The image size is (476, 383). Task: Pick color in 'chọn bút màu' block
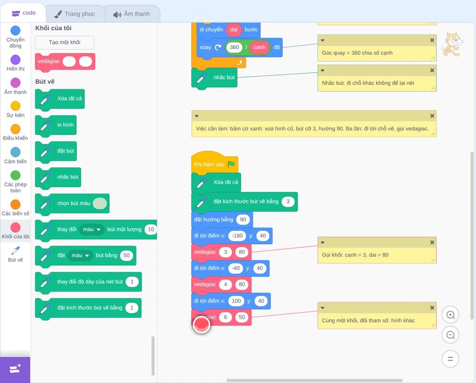(99, 203)
